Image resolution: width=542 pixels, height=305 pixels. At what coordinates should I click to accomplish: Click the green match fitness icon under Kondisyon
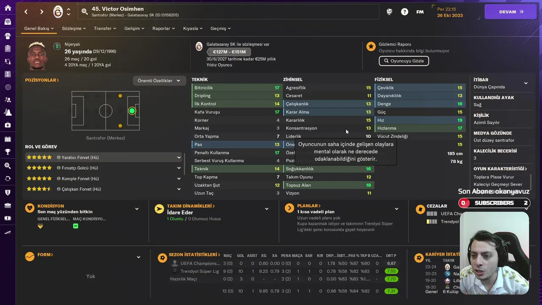76,226
